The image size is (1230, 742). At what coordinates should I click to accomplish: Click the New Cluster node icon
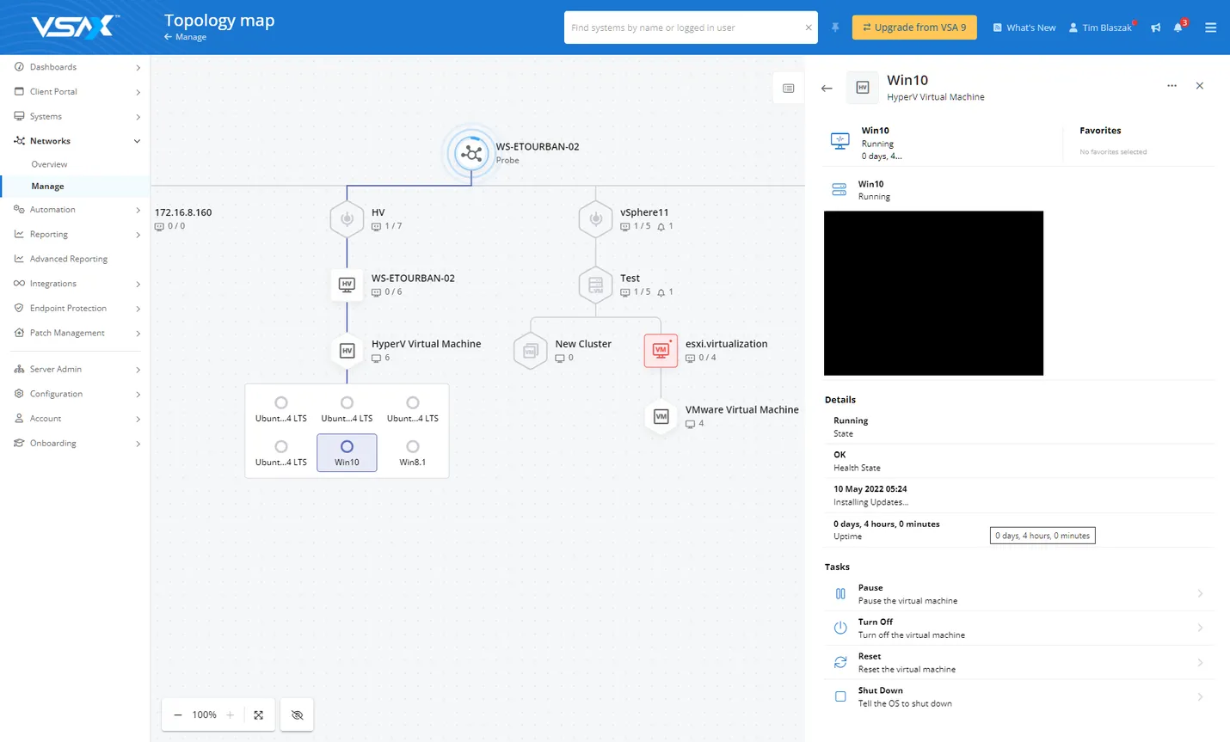tap(530, 351)
